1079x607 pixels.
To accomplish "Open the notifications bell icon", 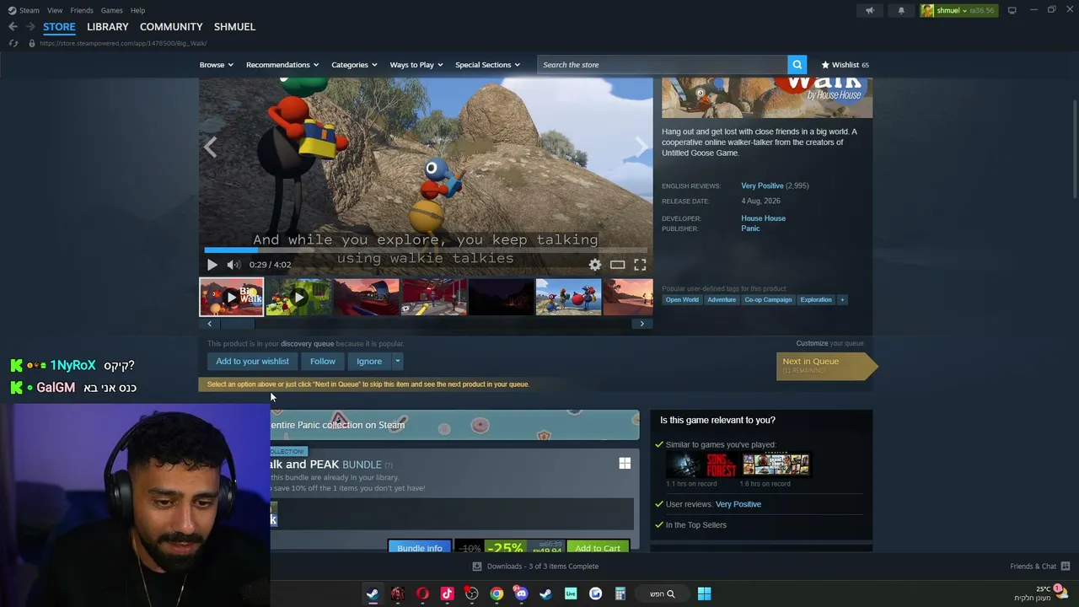I will [901, 10].
